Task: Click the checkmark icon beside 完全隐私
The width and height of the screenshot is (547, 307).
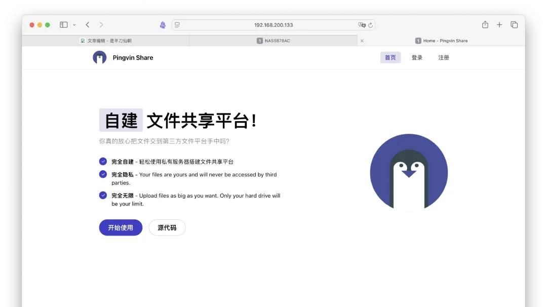Action: [x=102, y=174]
